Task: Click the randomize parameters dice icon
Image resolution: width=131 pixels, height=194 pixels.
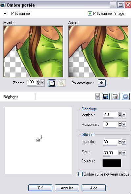Action: [116, 97]
